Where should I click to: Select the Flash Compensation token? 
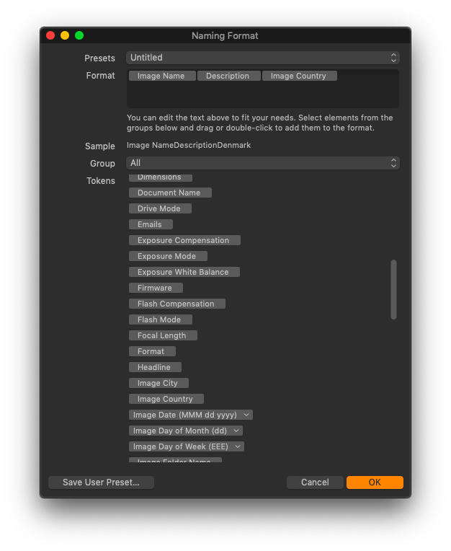177,304
